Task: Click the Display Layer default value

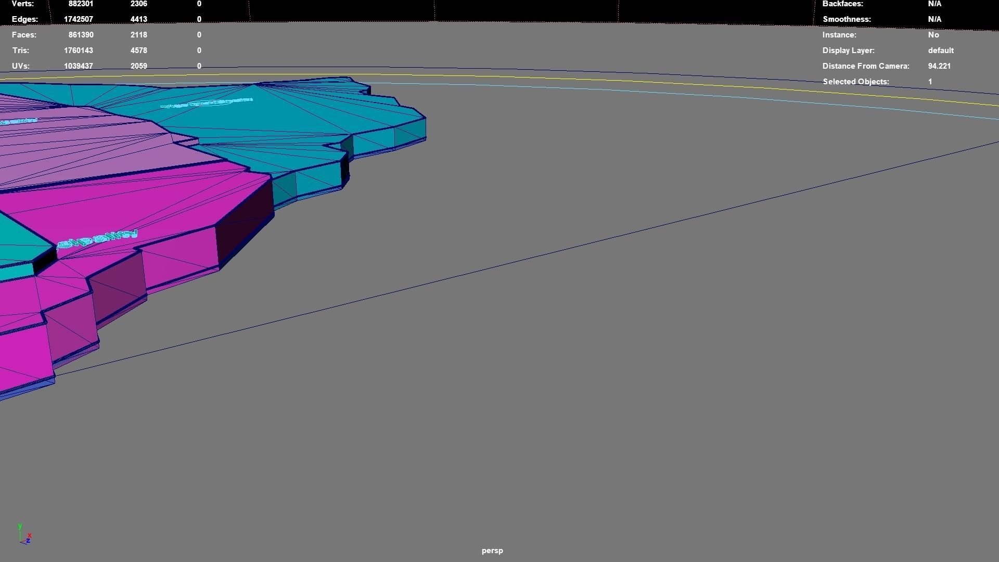Action: (940, 50)
